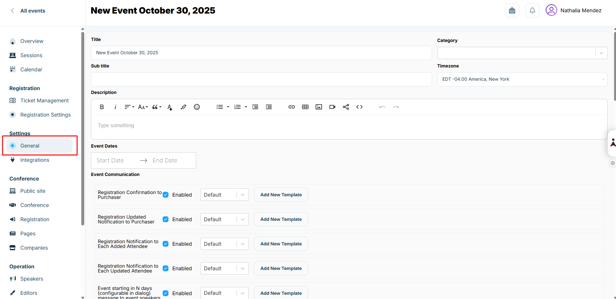Screen dimensions: 616x299
Task: Open Ticket Management in sidebar
Action: [45, 100]
